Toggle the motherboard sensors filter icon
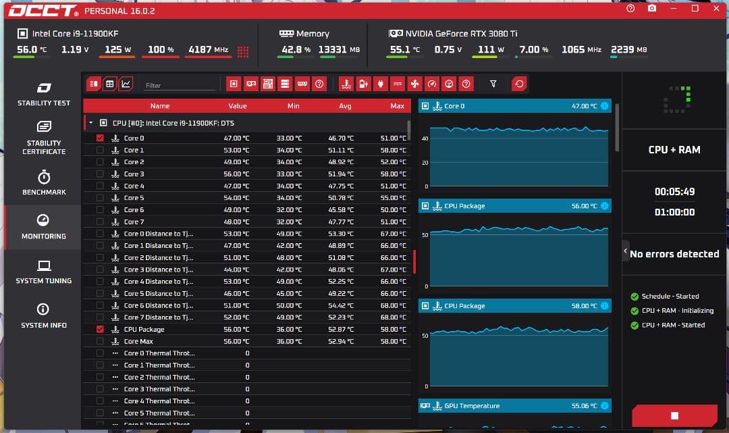This screenshot has height=433, width=729. (268, 84)
